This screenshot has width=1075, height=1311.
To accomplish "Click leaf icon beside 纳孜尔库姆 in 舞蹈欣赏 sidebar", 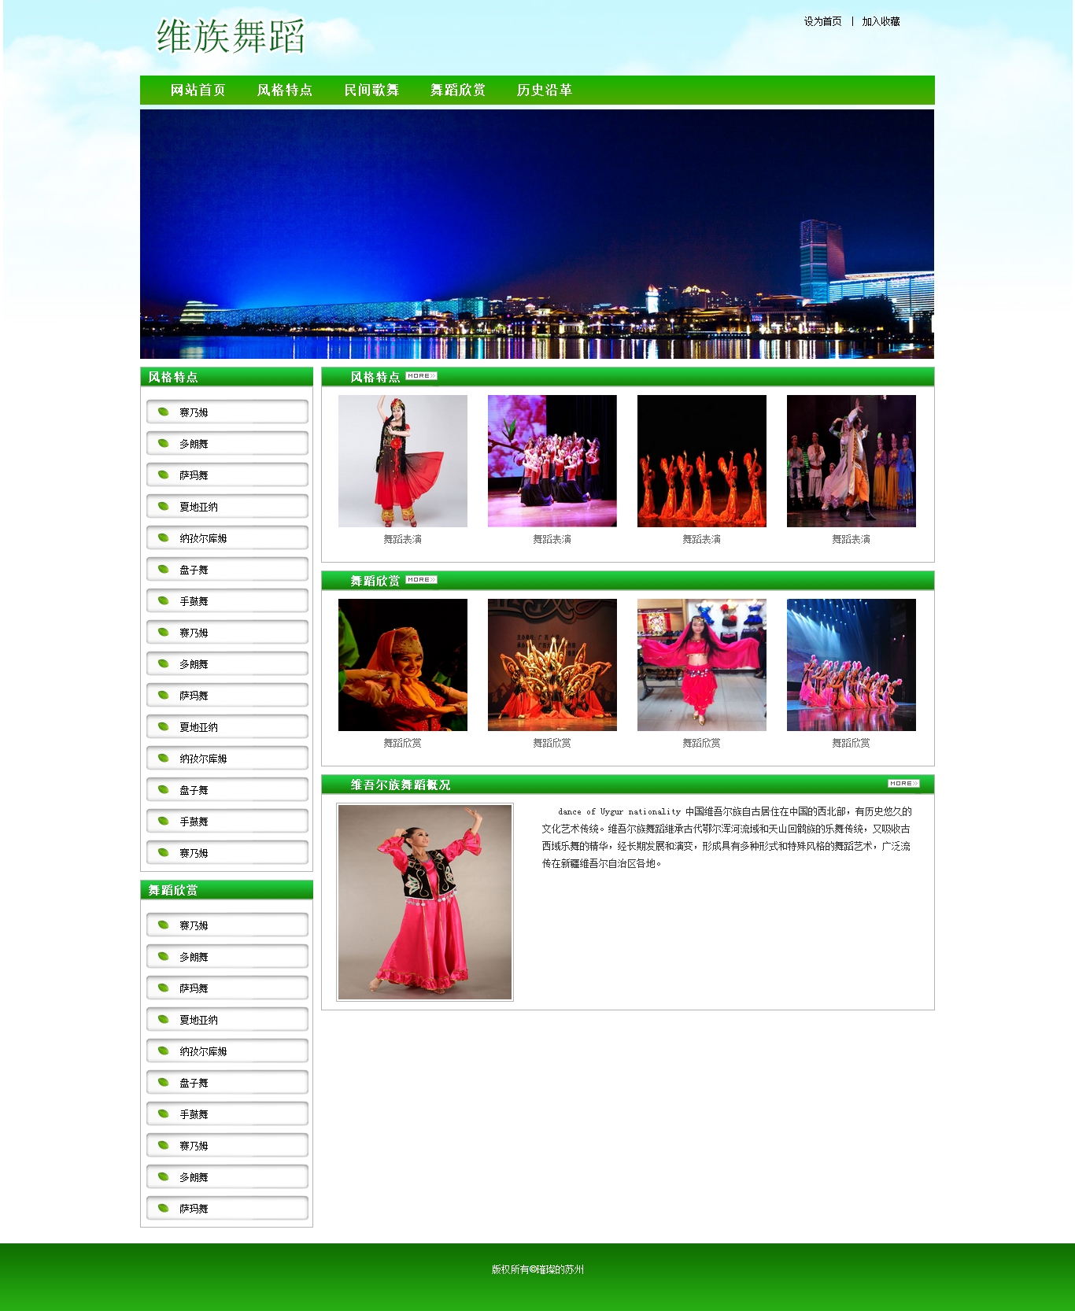I will tap(164, 1051).
